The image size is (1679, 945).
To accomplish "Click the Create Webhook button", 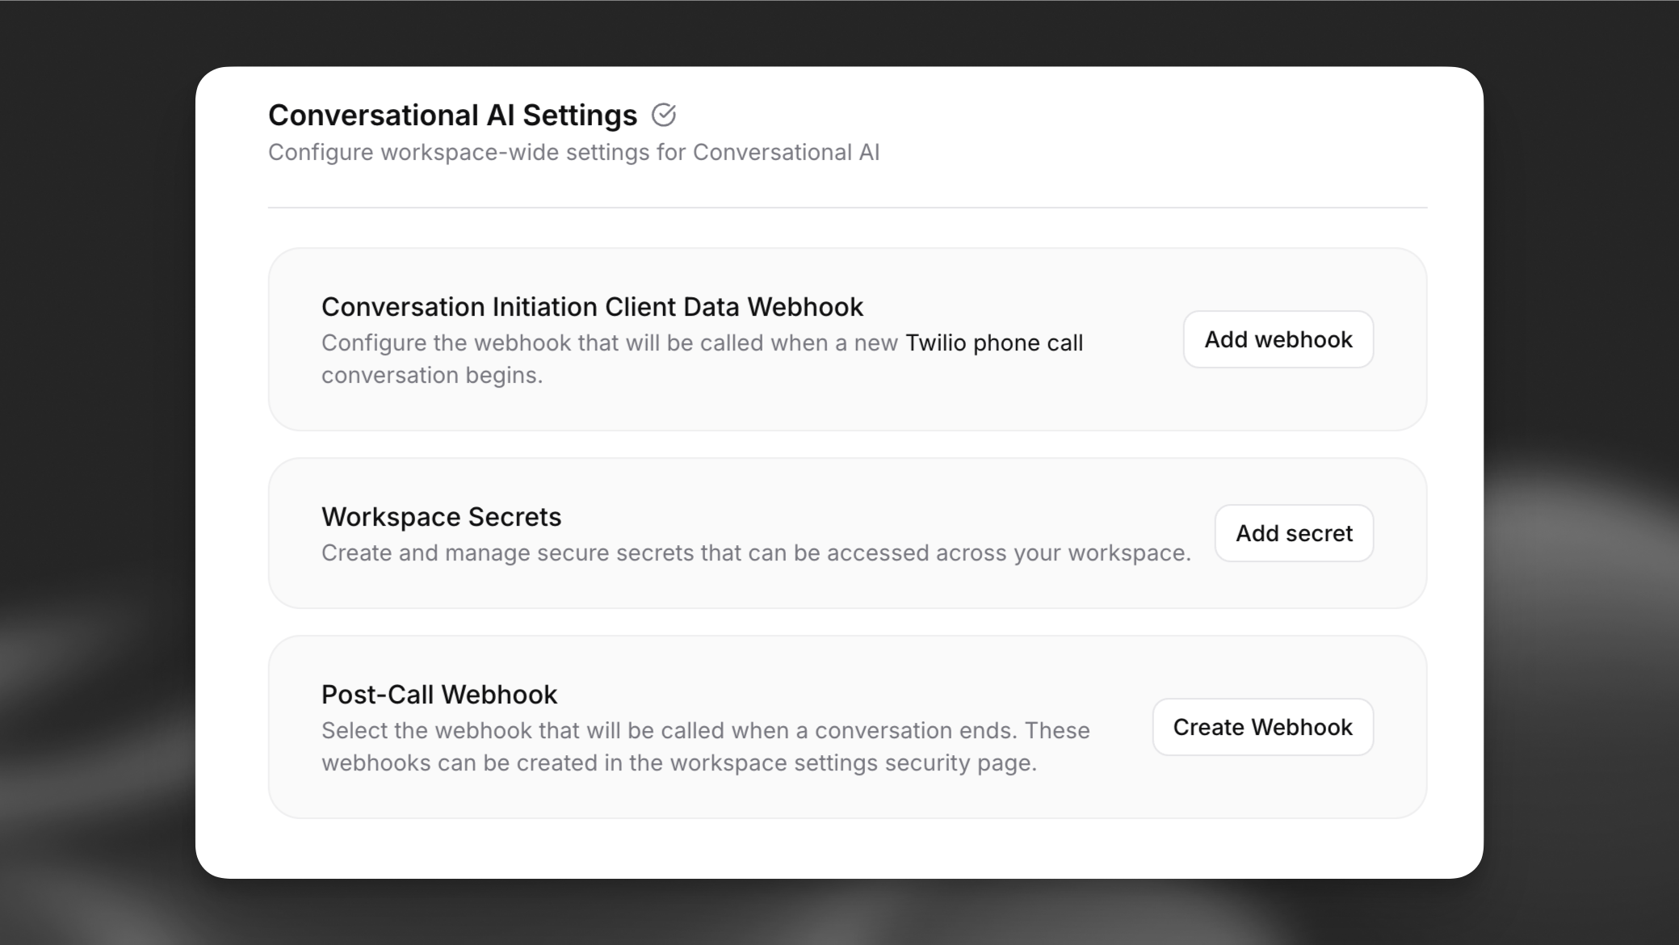I will pyautogui.click(x=1262, y=727).
